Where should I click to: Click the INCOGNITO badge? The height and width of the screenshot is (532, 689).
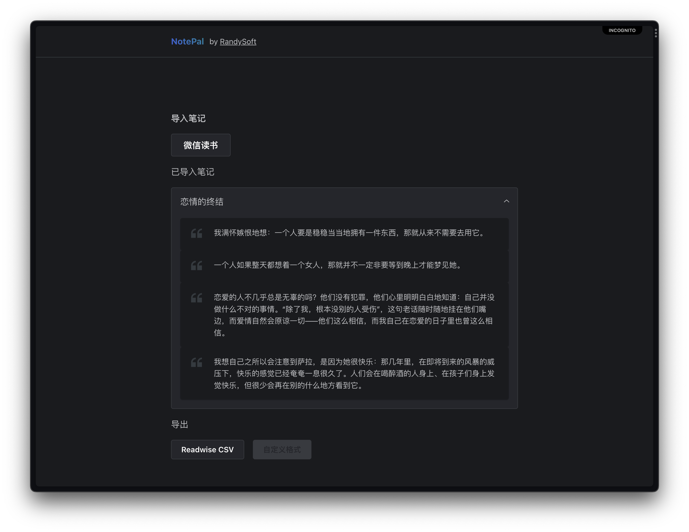point(622,30)
